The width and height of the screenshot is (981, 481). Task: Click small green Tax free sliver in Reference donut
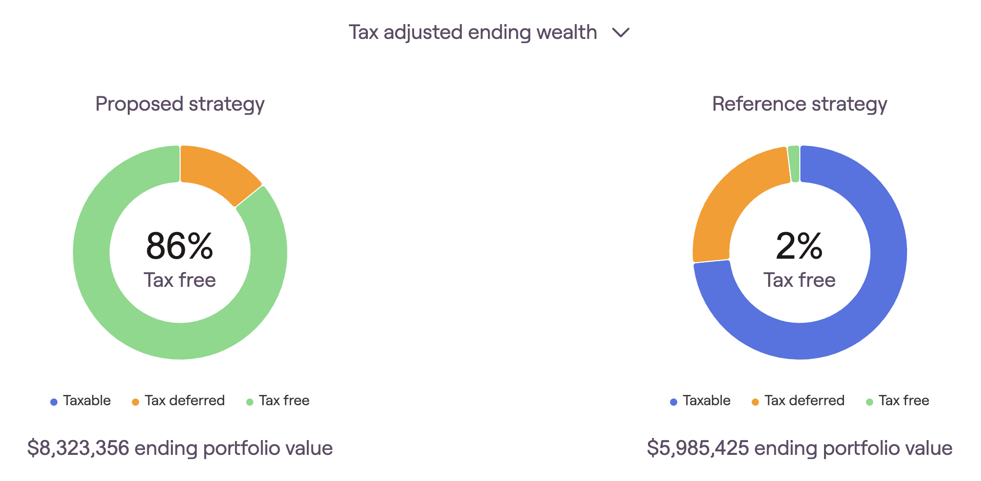point(794,164)
